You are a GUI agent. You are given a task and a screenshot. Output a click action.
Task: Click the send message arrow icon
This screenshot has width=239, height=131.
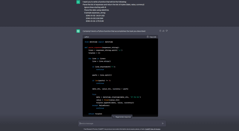163,123
